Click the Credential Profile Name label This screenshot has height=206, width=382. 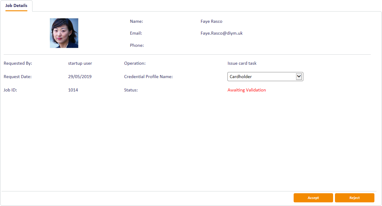(148, 77)
